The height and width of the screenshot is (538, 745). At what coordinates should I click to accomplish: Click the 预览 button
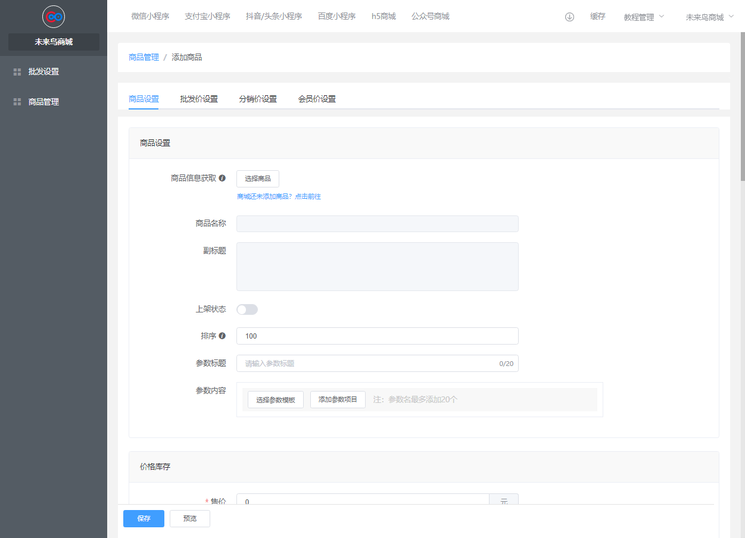pyautogui.click(x=190, y=518)
